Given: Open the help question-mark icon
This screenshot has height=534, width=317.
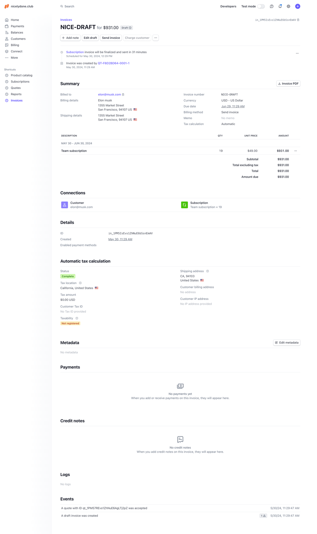Looking at the screenshot, I should coord(271,6).
